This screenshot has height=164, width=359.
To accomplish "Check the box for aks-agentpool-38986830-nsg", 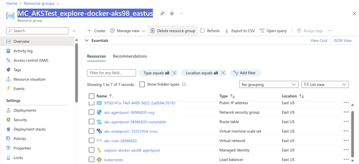I will tap(92, 112).
